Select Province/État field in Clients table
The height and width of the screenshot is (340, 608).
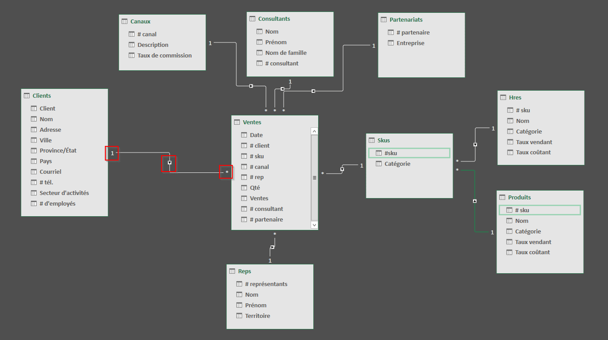58,150
